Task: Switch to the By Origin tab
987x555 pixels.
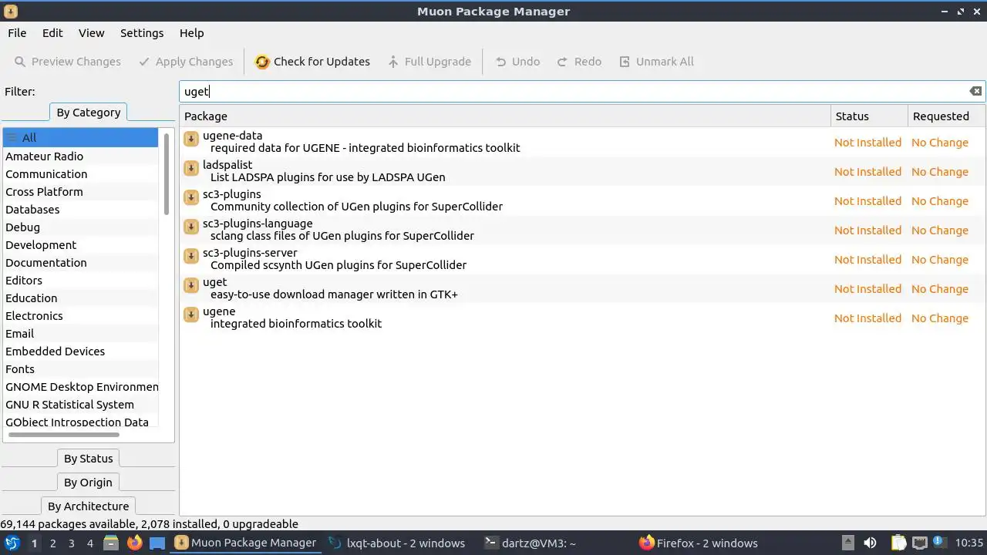Action: click(89, 483)
